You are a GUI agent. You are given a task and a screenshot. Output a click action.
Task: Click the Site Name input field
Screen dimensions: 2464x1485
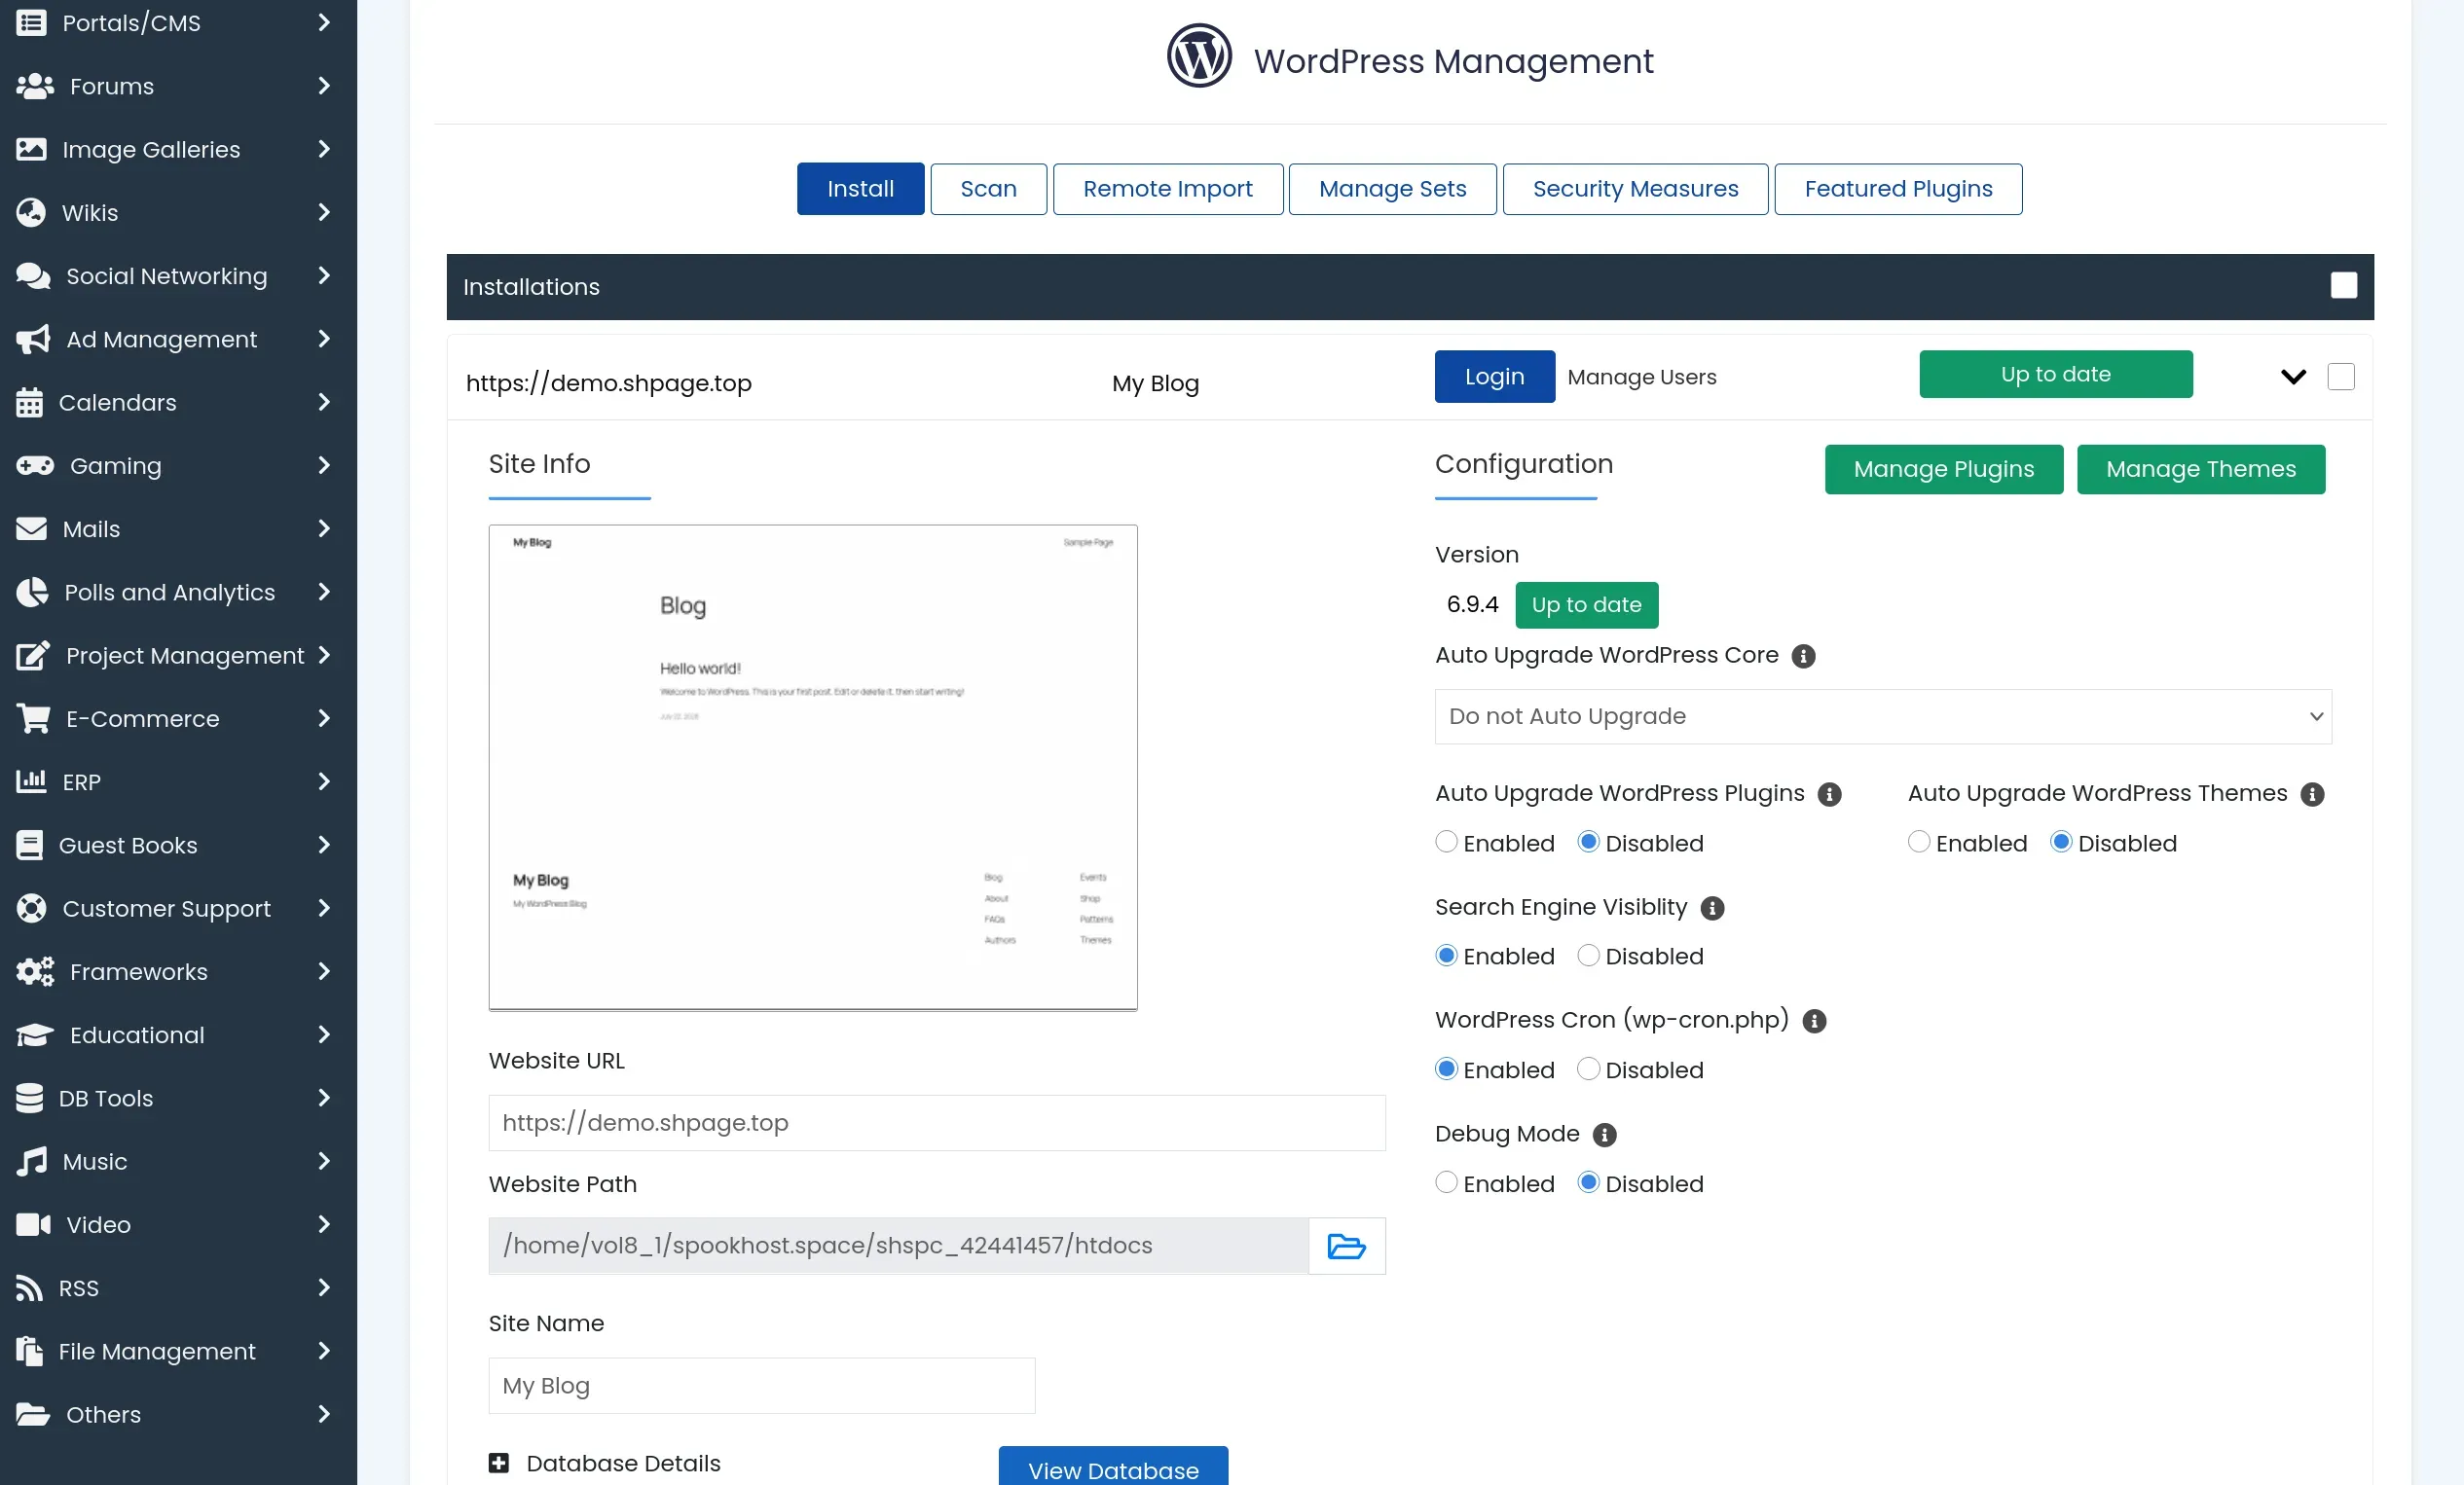[762, 1385]
